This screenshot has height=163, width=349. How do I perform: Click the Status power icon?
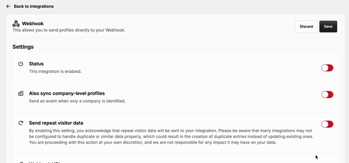(21, 64)
